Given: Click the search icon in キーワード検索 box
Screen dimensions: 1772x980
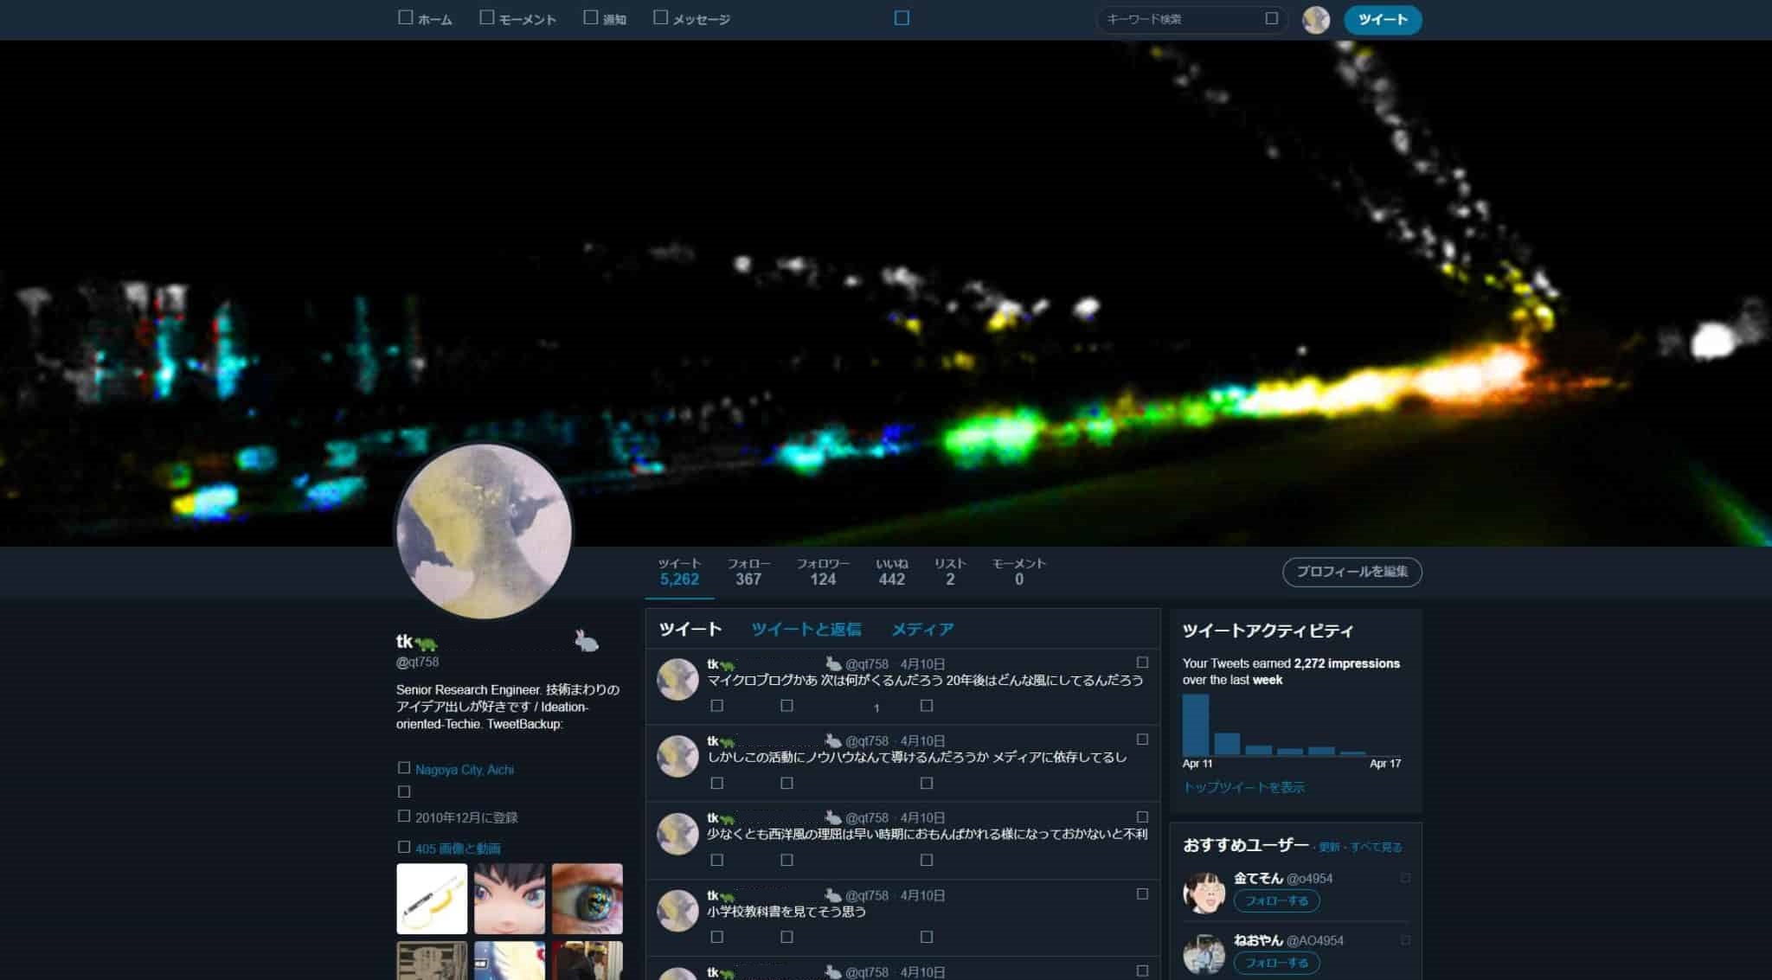Looking at the screenshot, I should coord(1271,18).
